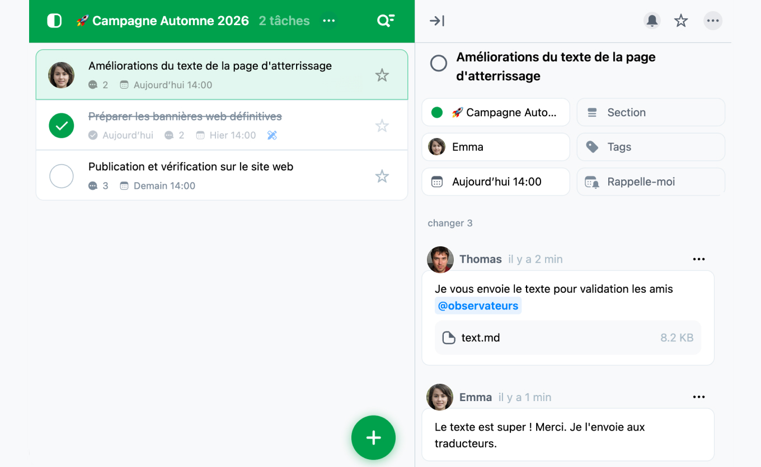Click Emma's avatar in first task row
Image resolution: width=761 pixels, height=467 pixels.
tap(62, 75)
